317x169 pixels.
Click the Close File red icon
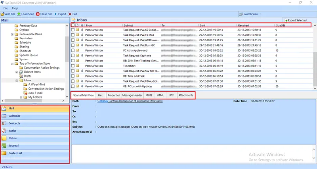tap(38, 14)
